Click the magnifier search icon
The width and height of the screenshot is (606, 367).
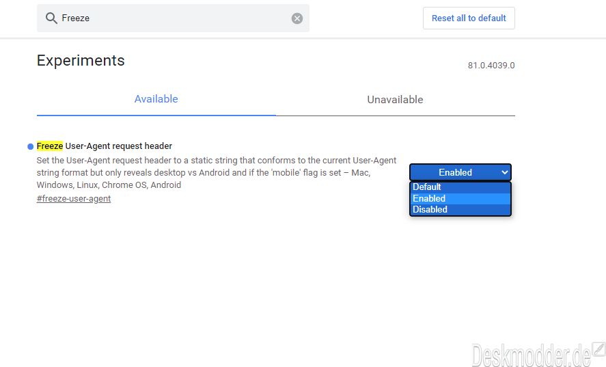coord(51,18)
